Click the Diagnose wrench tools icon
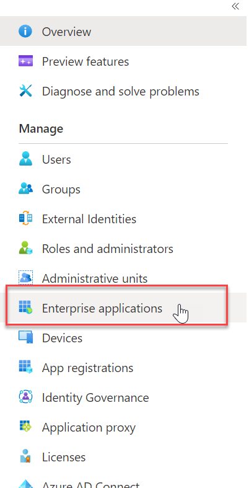Image resolution: width=249 pixels, height=488 pixels. tap(25, 91)
